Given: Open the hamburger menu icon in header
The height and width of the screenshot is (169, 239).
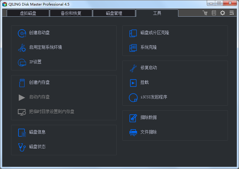Looking at the screenshot, I should tap(232, 13).
